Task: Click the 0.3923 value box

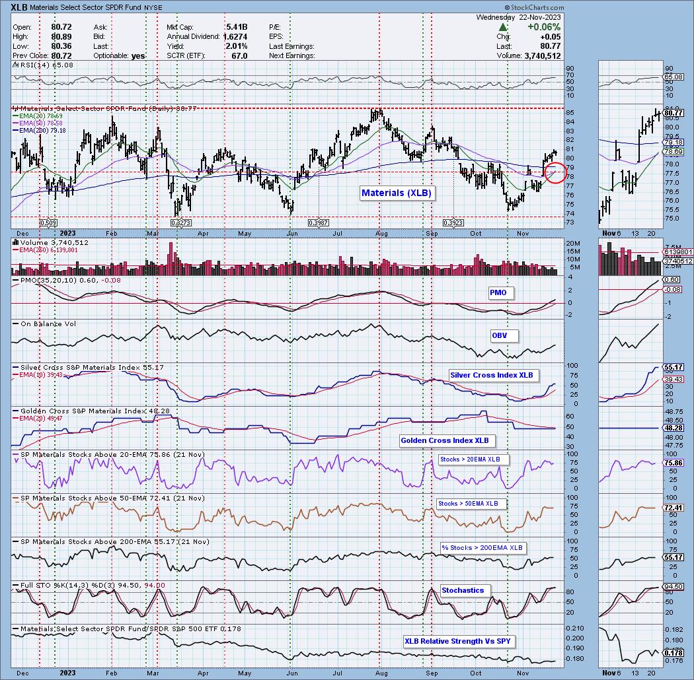Action: click(453, 223)
